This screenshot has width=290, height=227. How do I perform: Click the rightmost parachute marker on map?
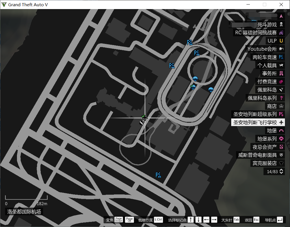211,90
